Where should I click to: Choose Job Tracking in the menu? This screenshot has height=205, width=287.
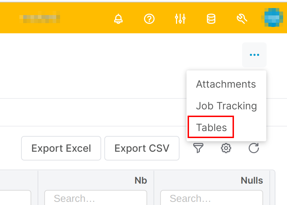(x=226, y=106)
